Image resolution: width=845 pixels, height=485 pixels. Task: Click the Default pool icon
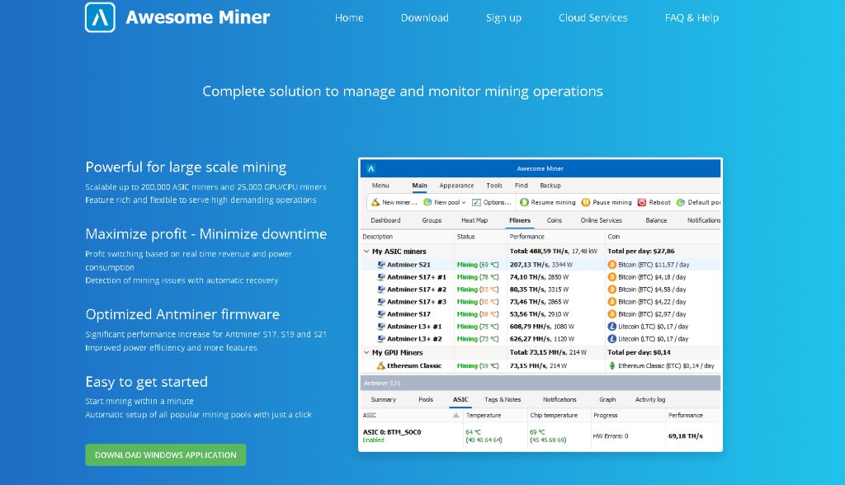point(681,202)
